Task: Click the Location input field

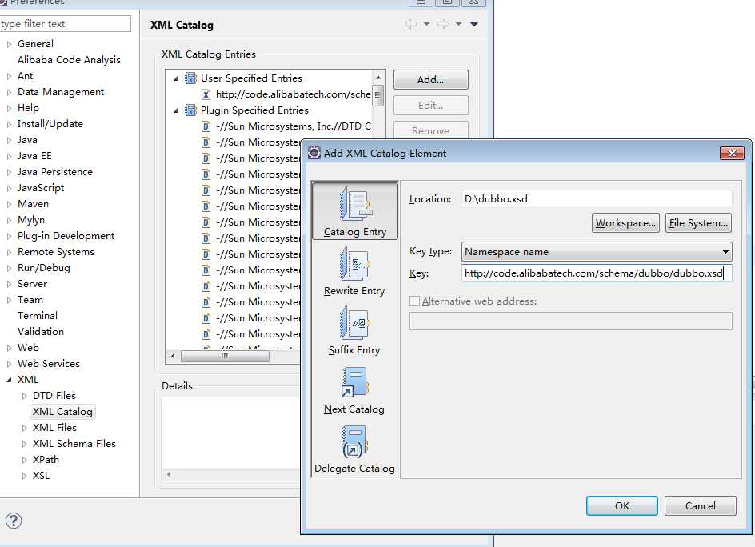Action: 597,199
